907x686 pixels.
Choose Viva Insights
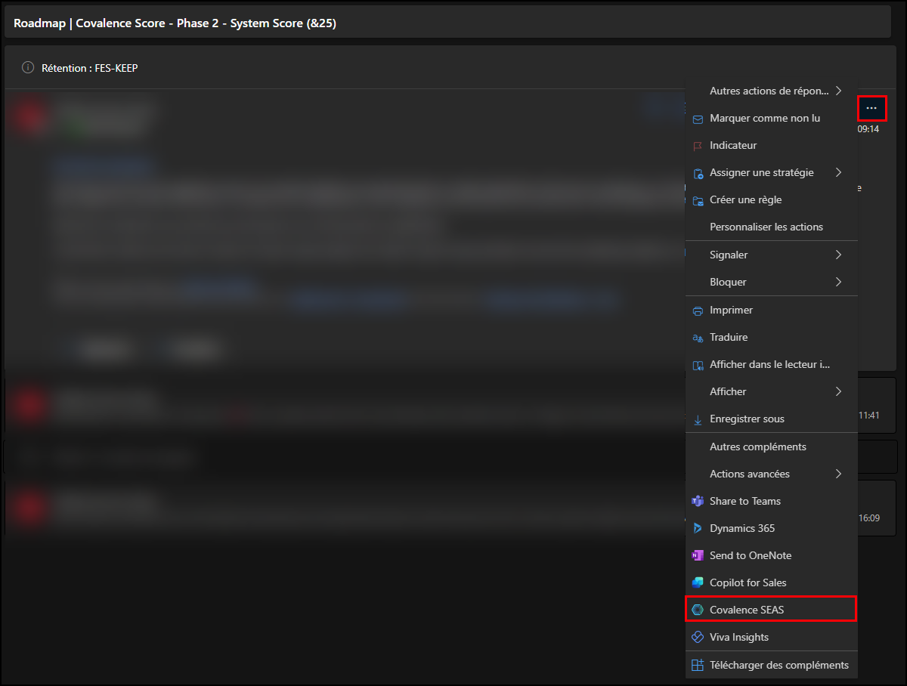[x=772, y=638]
